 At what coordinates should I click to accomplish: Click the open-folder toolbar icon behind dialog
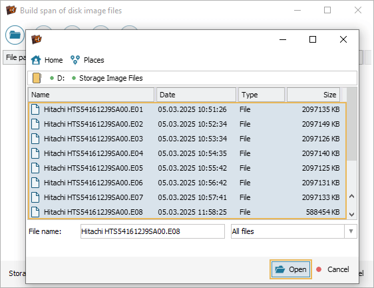point(15,35)
